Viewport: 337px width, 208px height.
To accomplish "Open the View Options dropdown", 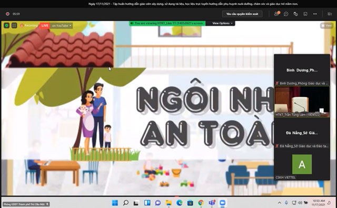I will [222, 23].
